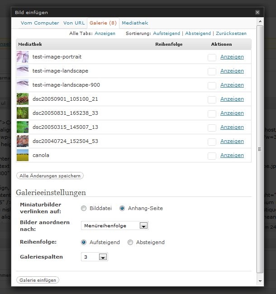Screen dimensions: 276x294
Task: Click order field for dsc20040724_152504_53
Action: pyautogui.click(x=212, y=142)
